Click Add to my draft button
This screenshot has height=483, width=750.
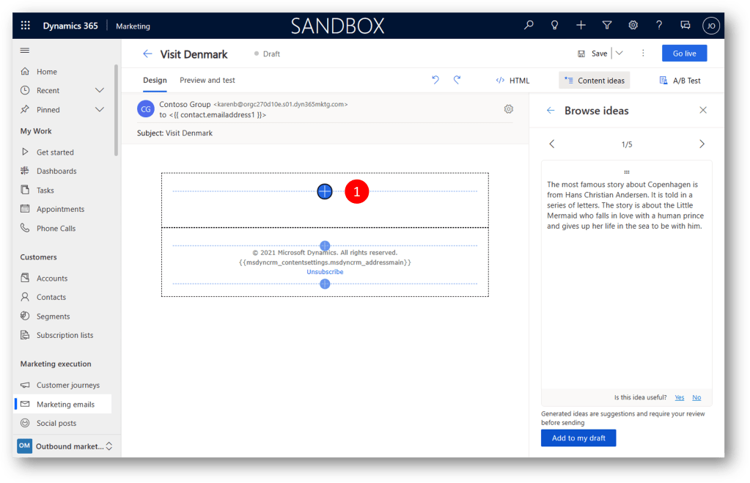[x=578, y=438]
